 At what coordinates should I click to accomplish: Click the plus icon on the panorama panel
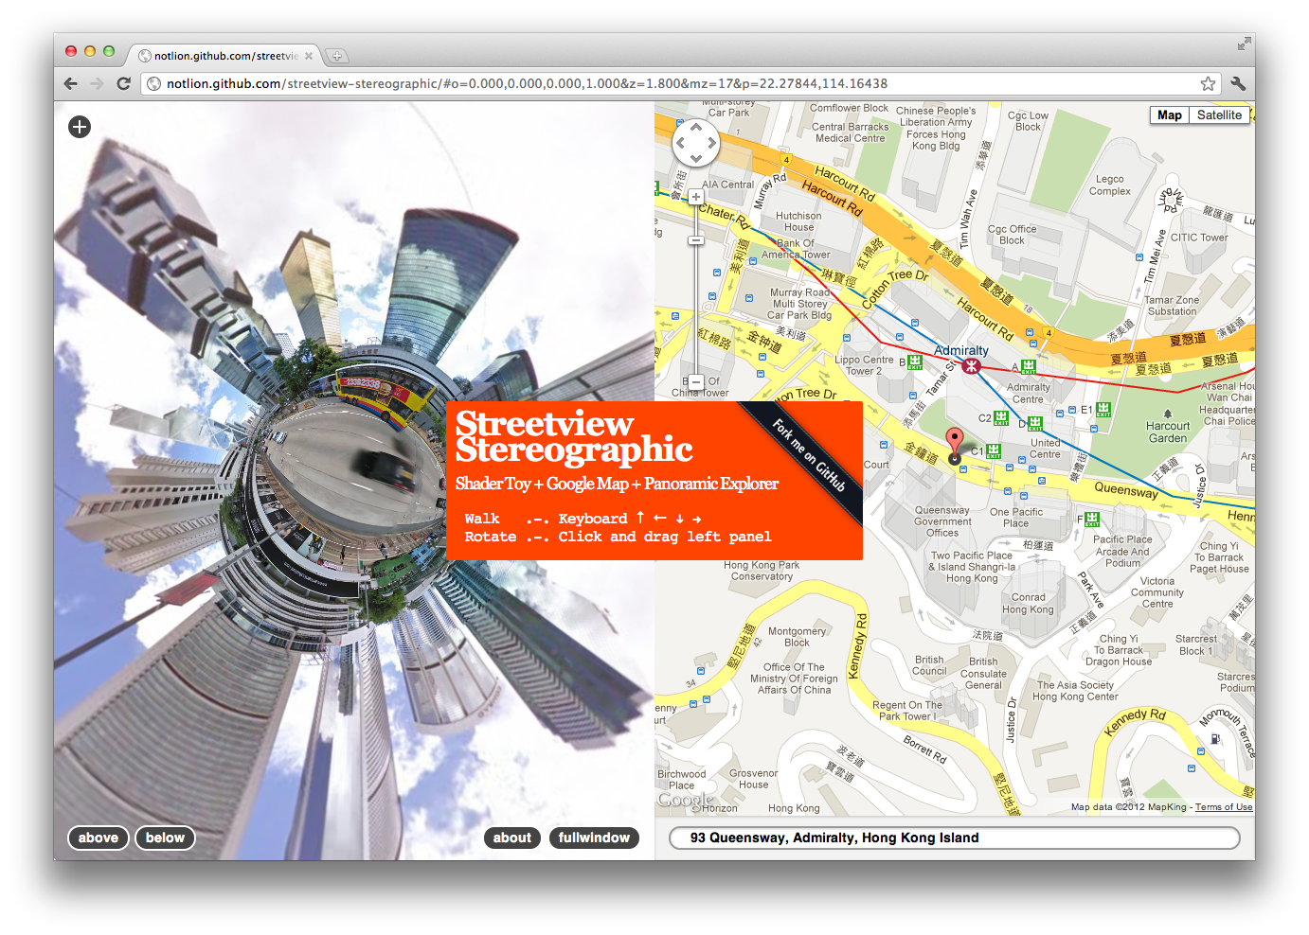tap(79, 126)
